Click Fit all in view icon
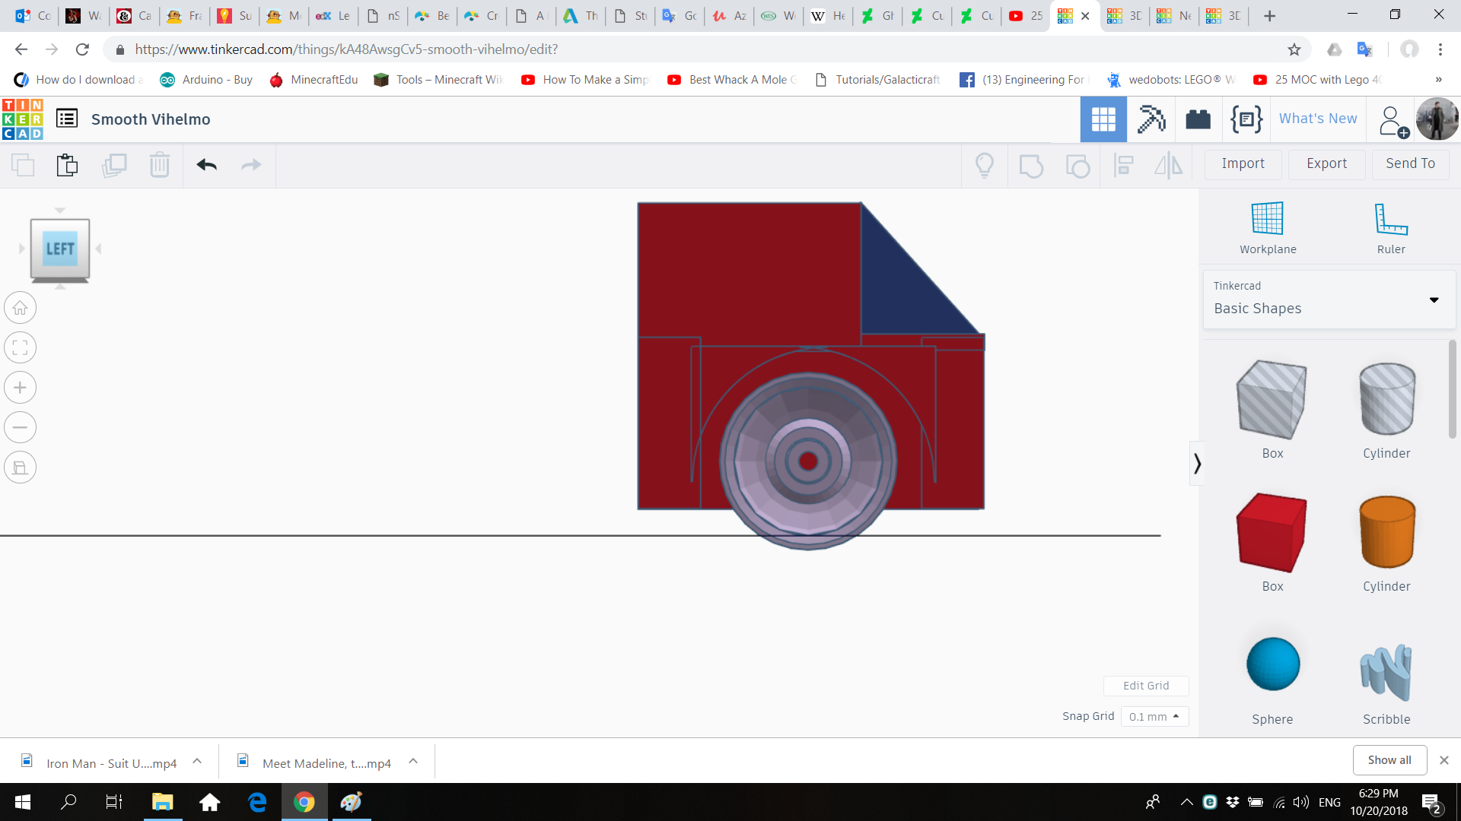Viewport: 1461px width, 821px height. pyautogui.click(x=21, y=348)
